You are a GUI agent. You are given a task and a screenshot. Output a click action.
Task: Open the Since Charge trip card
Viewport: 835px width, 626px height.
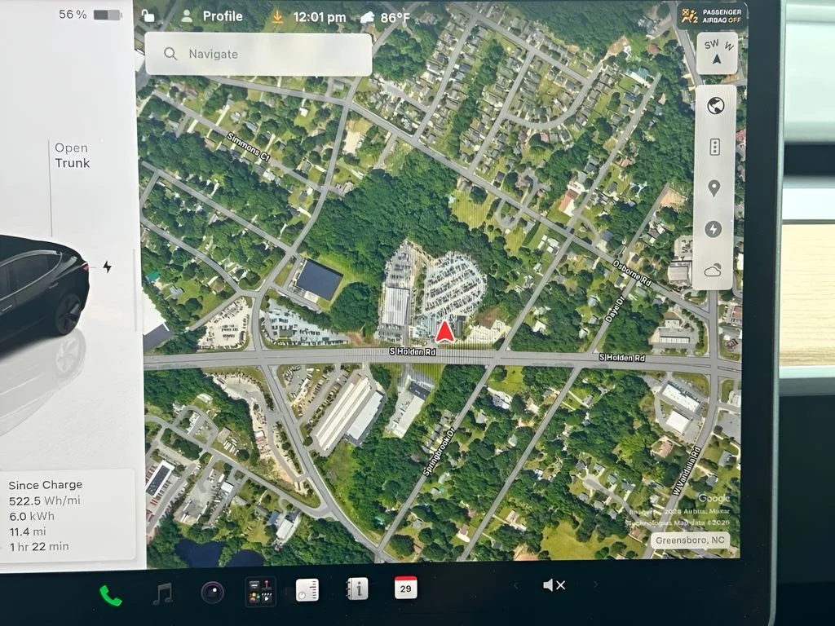point(67,515)
